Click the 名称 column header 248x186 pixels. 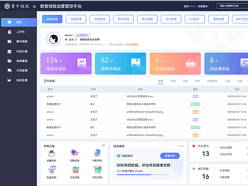click(x=140, y=89)
